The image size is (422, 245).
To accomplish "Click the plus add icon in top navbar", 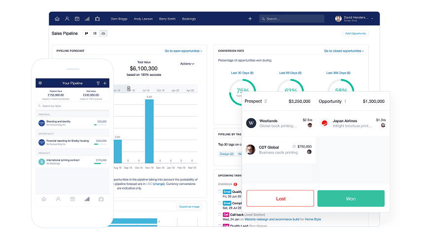I will coord(250,19).
